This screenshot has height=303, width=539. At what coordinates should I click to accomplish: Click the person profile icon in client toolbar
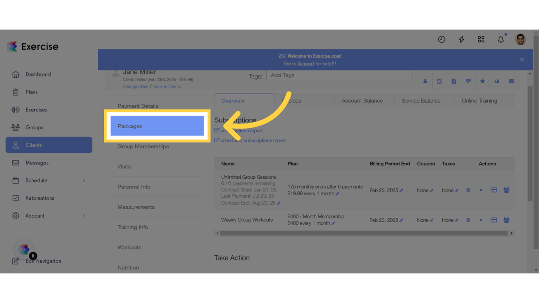pyautogui.click(x=425, y=81)
